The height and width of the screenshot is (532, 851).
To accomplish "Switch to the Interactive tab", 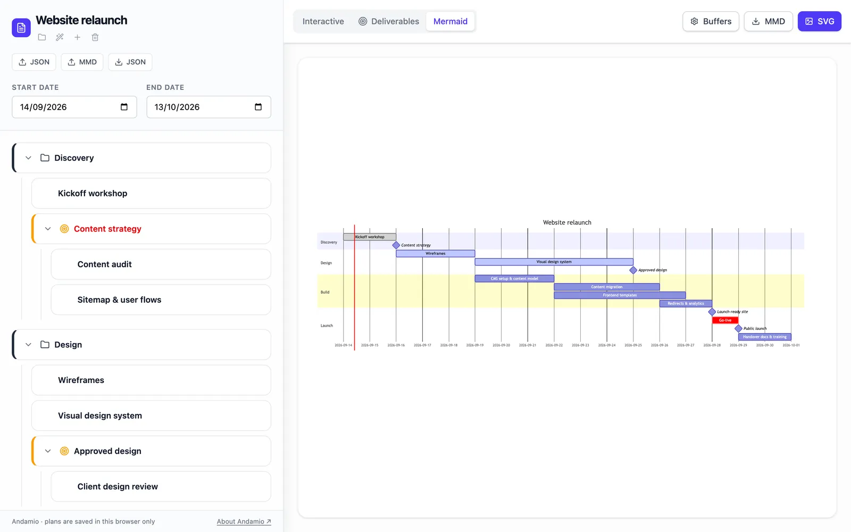I will 323,21.
